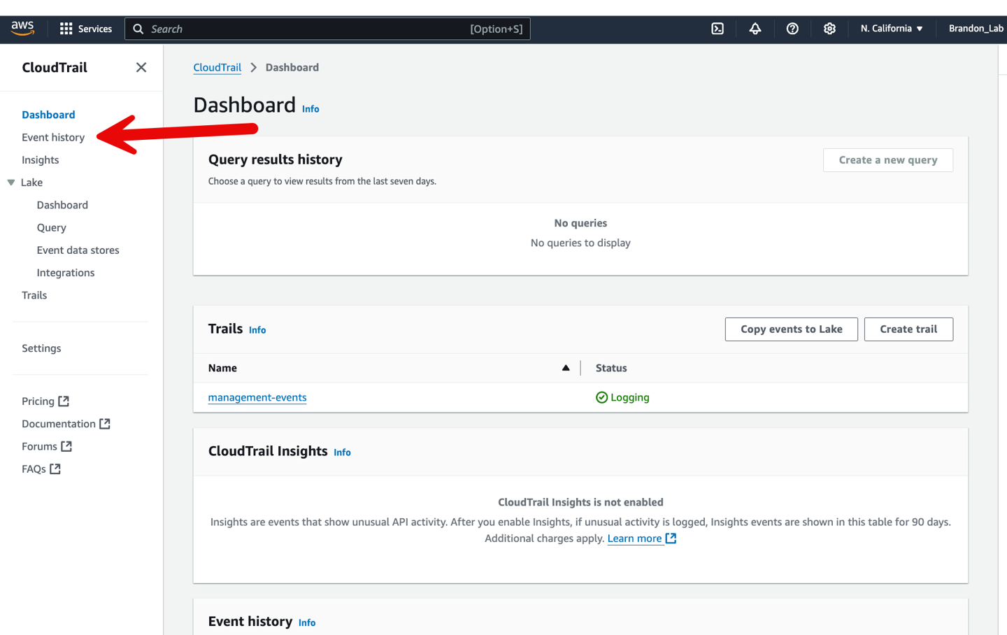Viewport: 1007px width, 635px height.
Task: Click the external link icon beside FAQs
Action: [55, 469]
